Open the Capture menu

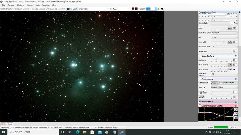[30, 5]
